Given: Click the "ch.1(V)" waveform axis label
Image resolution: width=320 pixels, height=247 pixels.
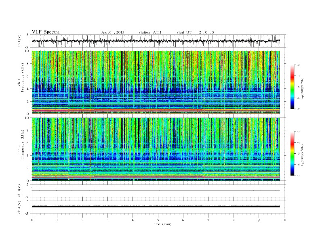Looking at the screenshot, I should [x=19, y=41].
